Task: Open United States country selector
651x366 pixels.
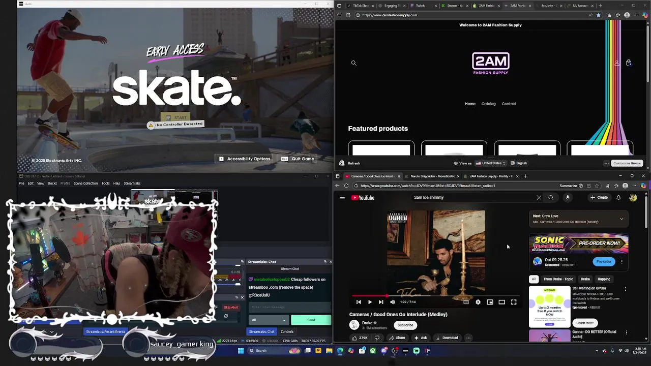Action: [x=491, y=163]
